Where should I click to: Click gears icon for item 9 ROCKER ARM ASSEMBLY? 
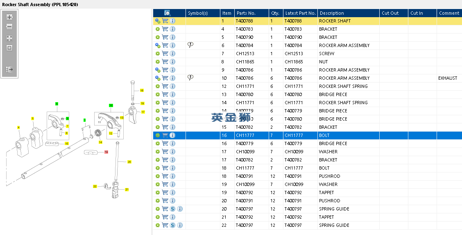[158, 70]
